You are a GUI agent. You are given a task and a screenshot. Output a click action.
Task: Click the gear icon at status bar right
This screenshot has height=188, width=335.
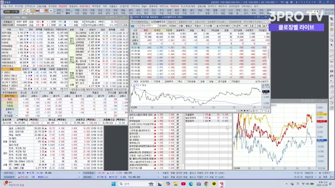point(320,177)
